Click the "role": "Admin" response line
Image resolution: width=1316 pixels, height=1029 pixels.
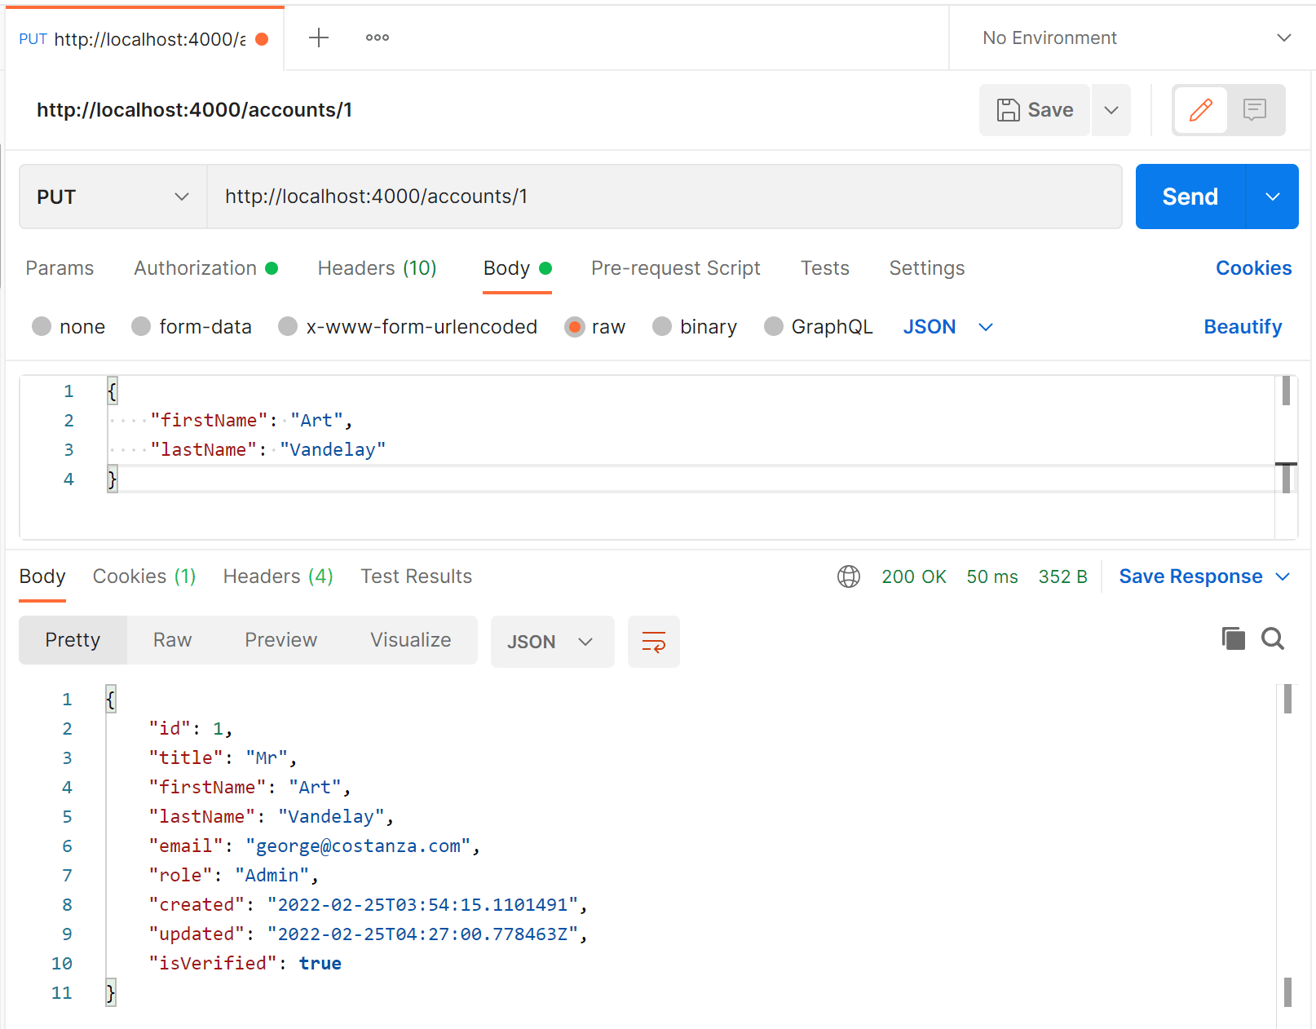[233, 875]
